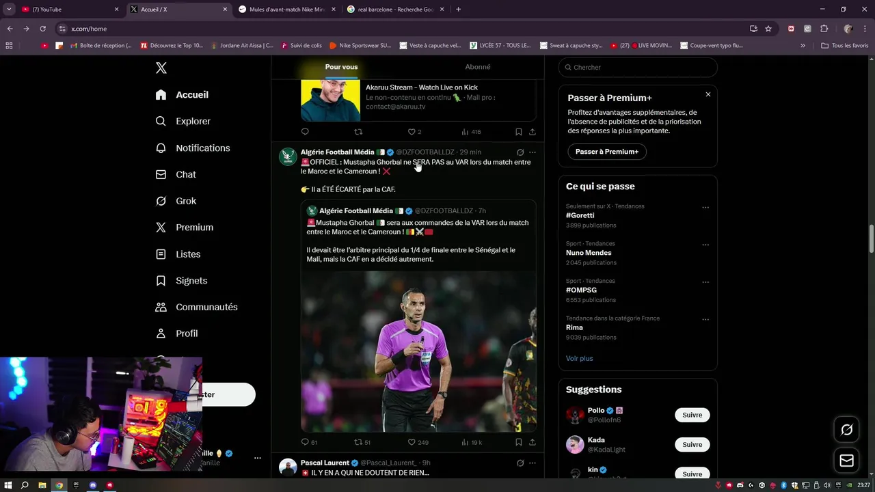Follow Pollo with the Suivre button
This screenshot has height=492, width=875.
click(692, 415)
